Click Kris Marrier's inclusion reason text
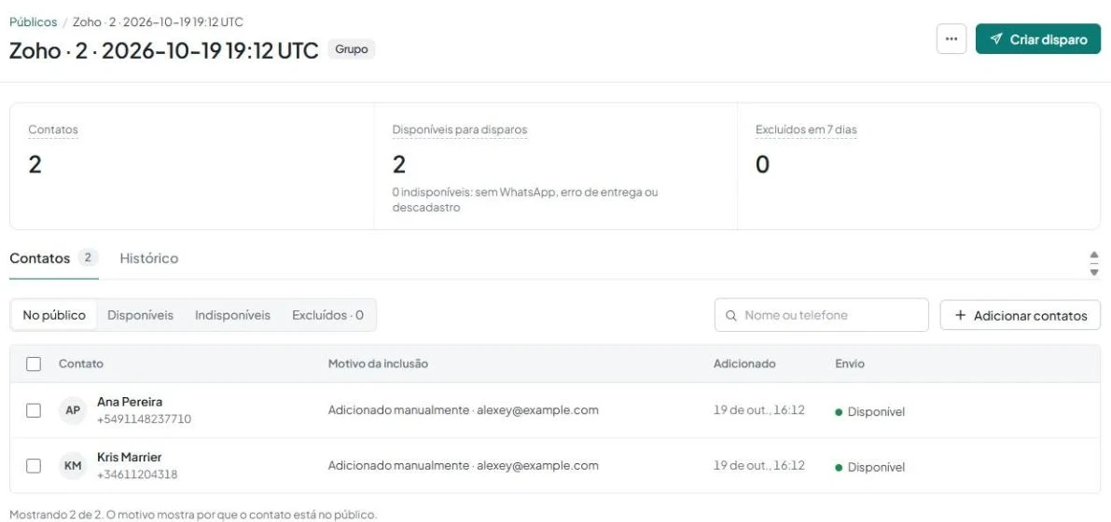 tap(464, 465)
